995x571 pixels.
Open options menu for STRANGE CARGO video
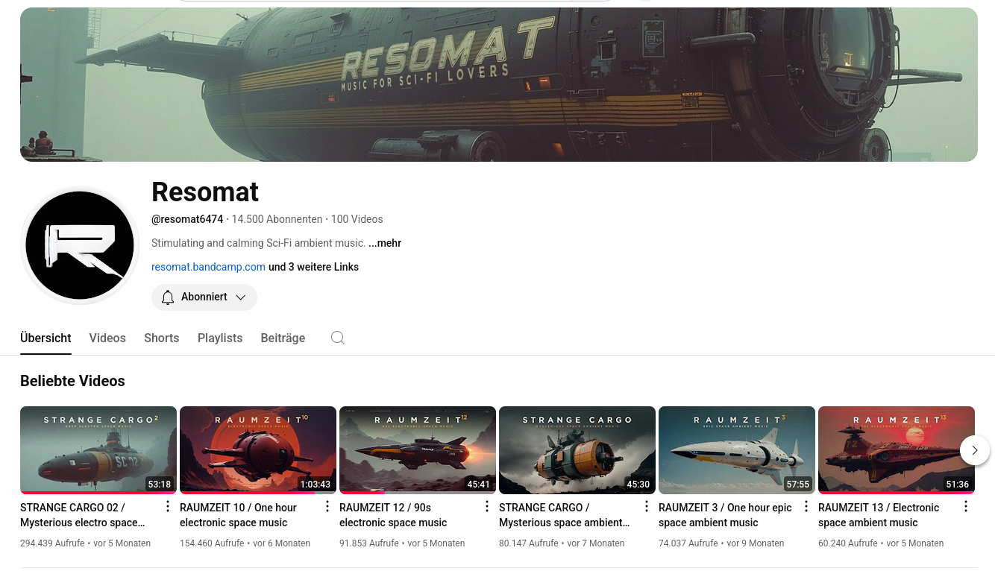point(646,505)
